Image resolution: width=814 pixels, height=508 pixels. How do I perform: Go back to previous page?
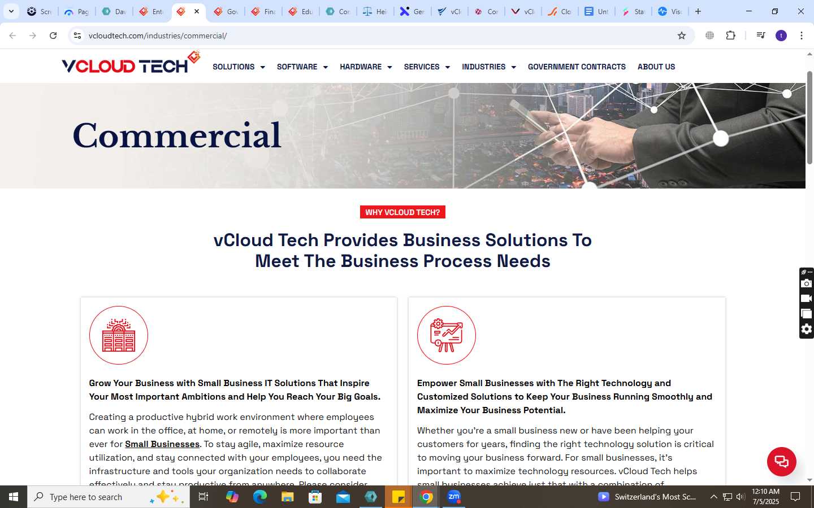click(12, 36)
